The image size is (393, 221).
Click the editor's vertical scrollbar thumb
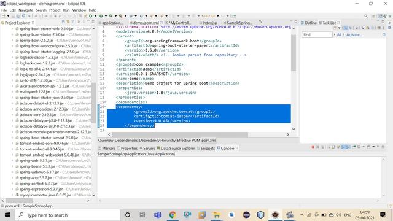(x=294, y=53)
